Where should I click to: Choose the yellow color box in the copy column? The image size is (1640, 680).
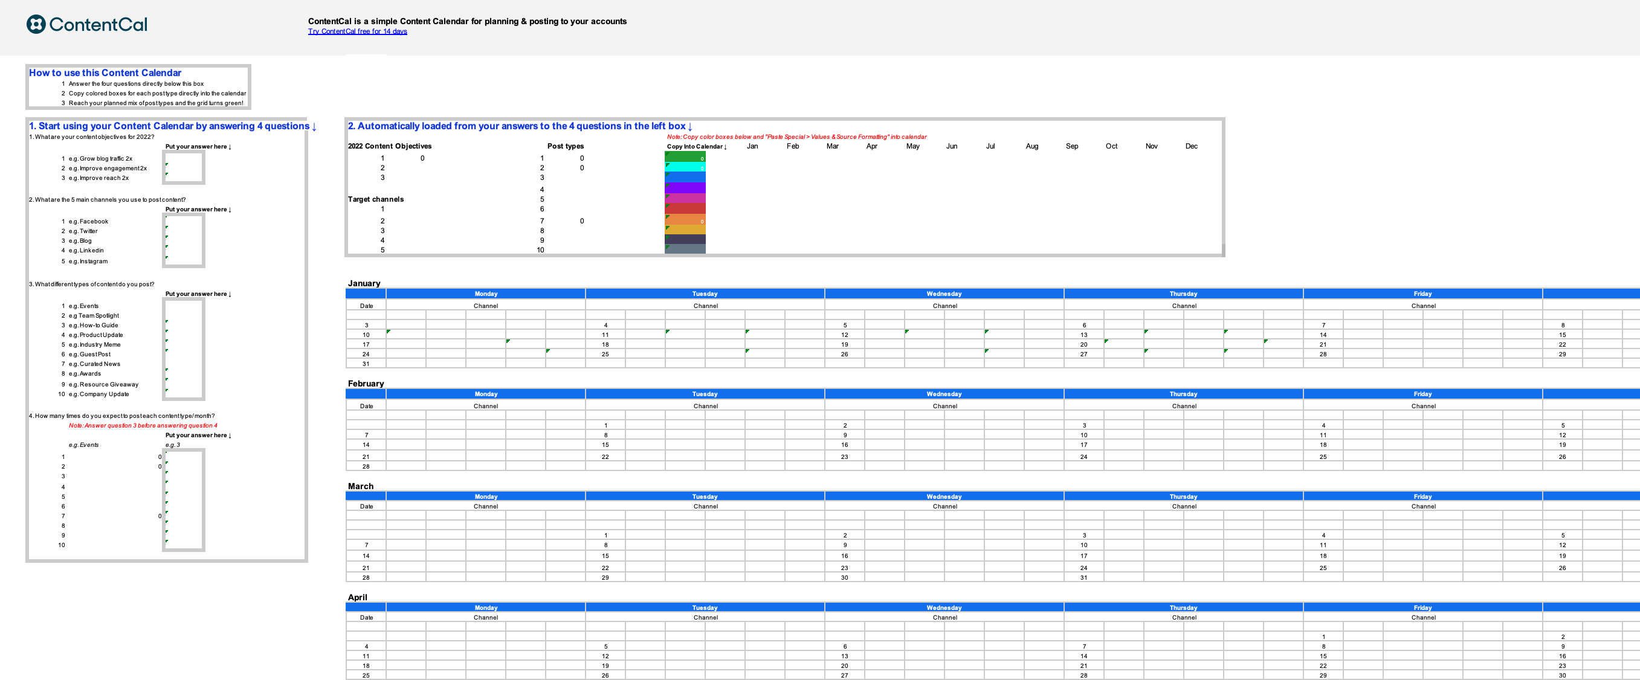point(685,229)
